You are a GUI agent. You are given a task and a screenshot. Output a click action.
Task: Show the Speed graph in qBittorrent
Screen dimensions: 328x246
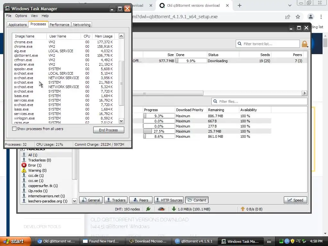click(x=295, y=200)
